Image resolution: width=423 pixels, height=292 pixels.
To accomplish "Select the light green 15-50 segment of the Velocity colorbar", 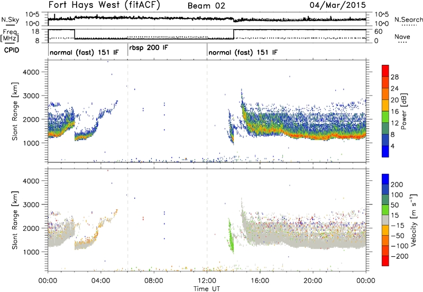I will (385, 210).
